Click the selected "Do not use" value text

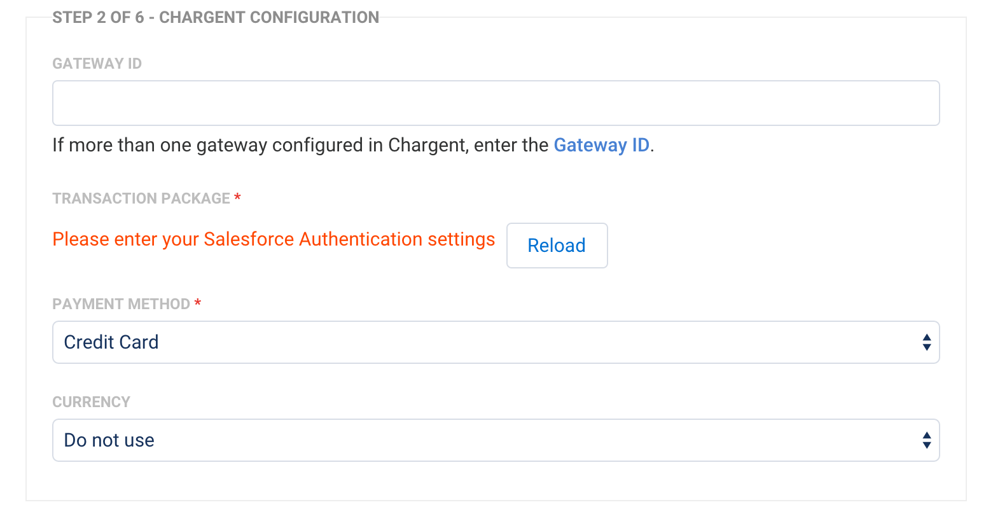click(x=109, y=440)
